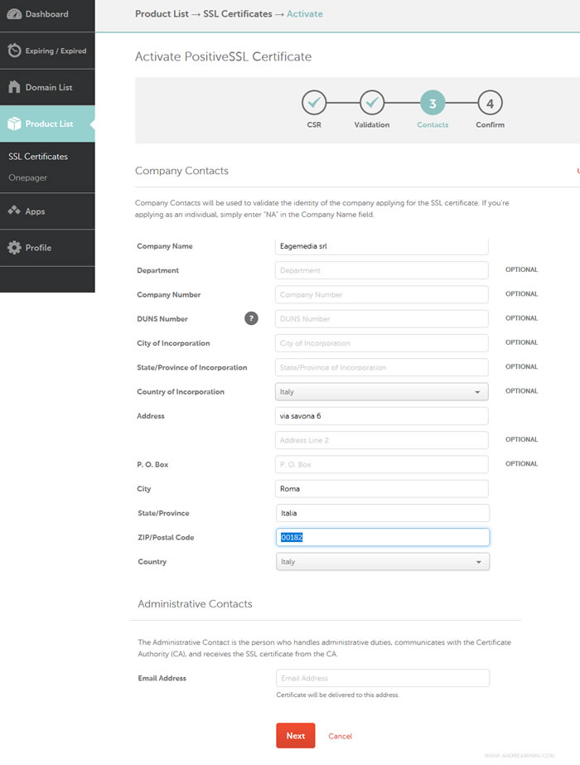Click the ZIP/Postal Code input field
This screenshot has width=580, height=765.
(382, 537)
